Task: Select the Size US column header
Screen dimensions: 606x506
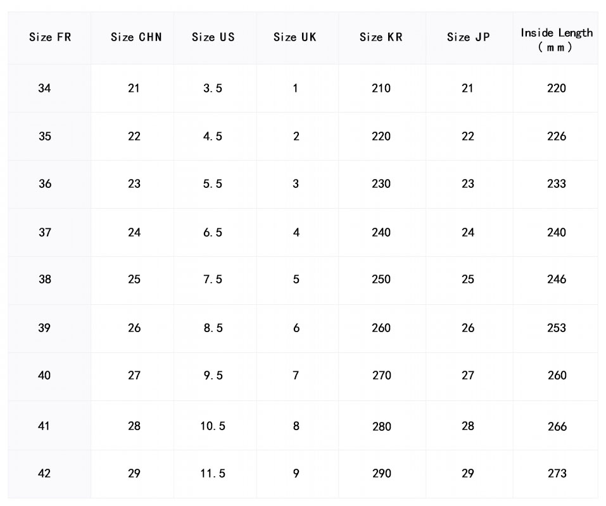Action: 213,37
